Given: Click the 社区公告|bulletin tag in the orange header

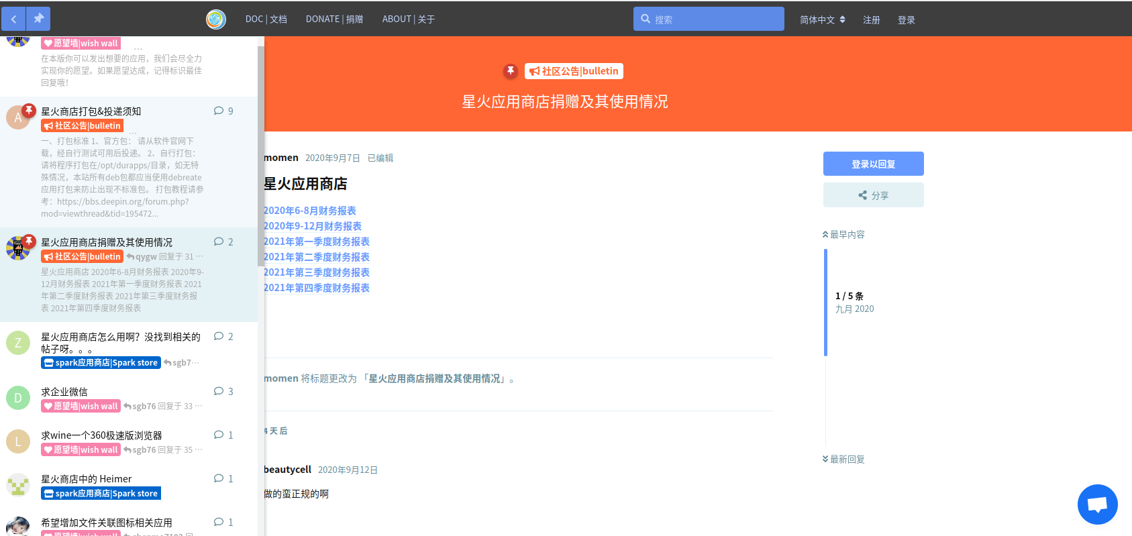Looking at the screenshot, I should [574, 71].
